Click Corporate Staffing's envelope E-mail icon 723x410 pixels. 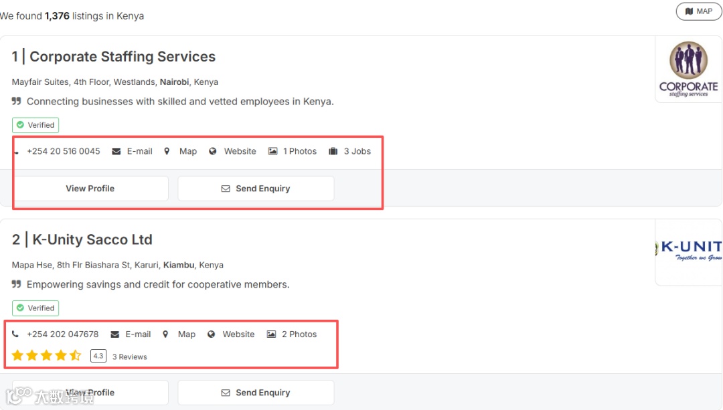(116, 151)
